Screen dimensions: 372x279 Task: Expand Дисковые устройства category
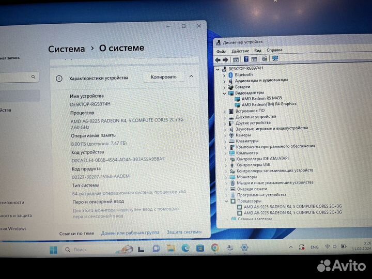pos(225,117)
